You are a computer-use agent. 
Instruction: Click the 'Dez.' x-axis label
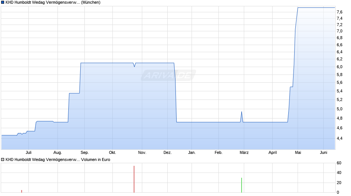click(167, 152)
